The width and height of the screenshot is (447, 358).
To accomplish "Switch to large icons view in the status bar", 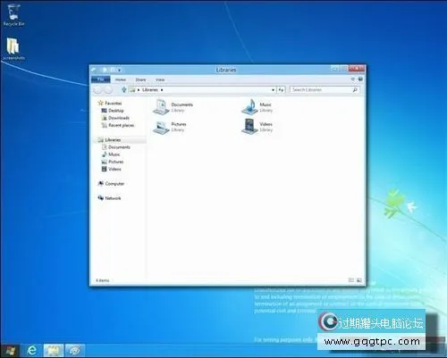I will click(x=359, y=280).
